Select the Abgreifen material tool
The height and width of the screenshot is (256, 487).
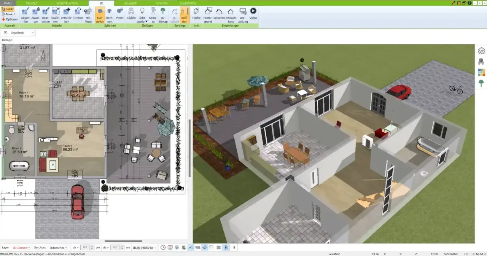pos(25,15)
